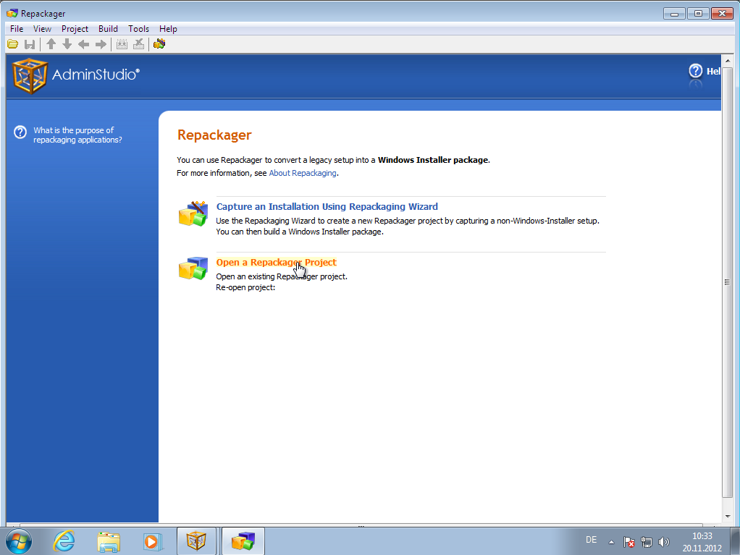The width and height of the screenshot is (740, 555).
Task: Click the Open Repackager Project boxes icon
Action: tap(193, 268)
